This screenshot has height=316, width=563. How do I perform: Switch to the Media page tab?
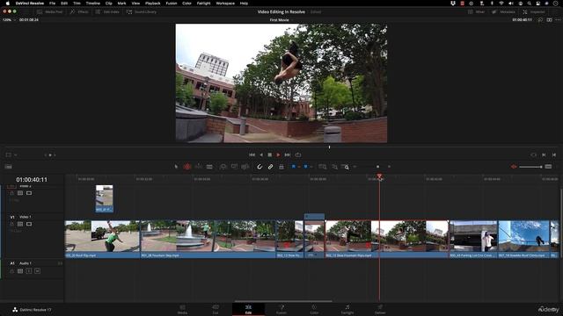pos(182,310)
